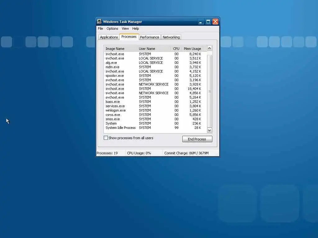Sort by User Name column header
Screen dimensions: 318x238
(x=154, y=49)
